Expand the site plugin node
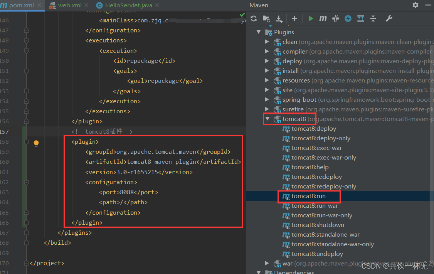The image size is (434, 274). click(x=267, y=90)
